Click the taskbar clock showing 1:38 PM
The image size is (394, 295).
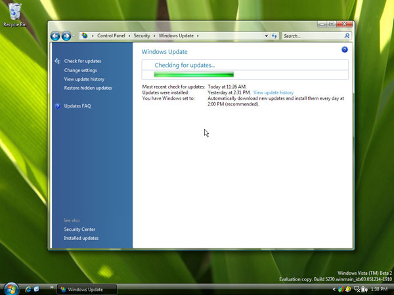(379, 289)
